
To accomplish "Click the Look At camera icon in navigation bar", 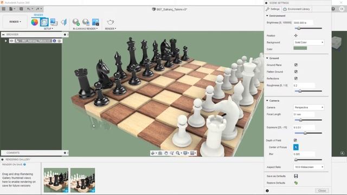I will click(160, 153).
